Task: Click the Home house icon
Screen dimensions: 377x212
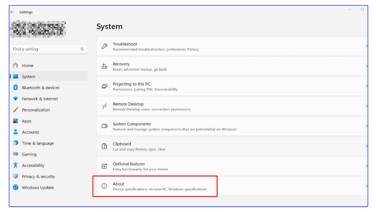Action: point(15,65)
